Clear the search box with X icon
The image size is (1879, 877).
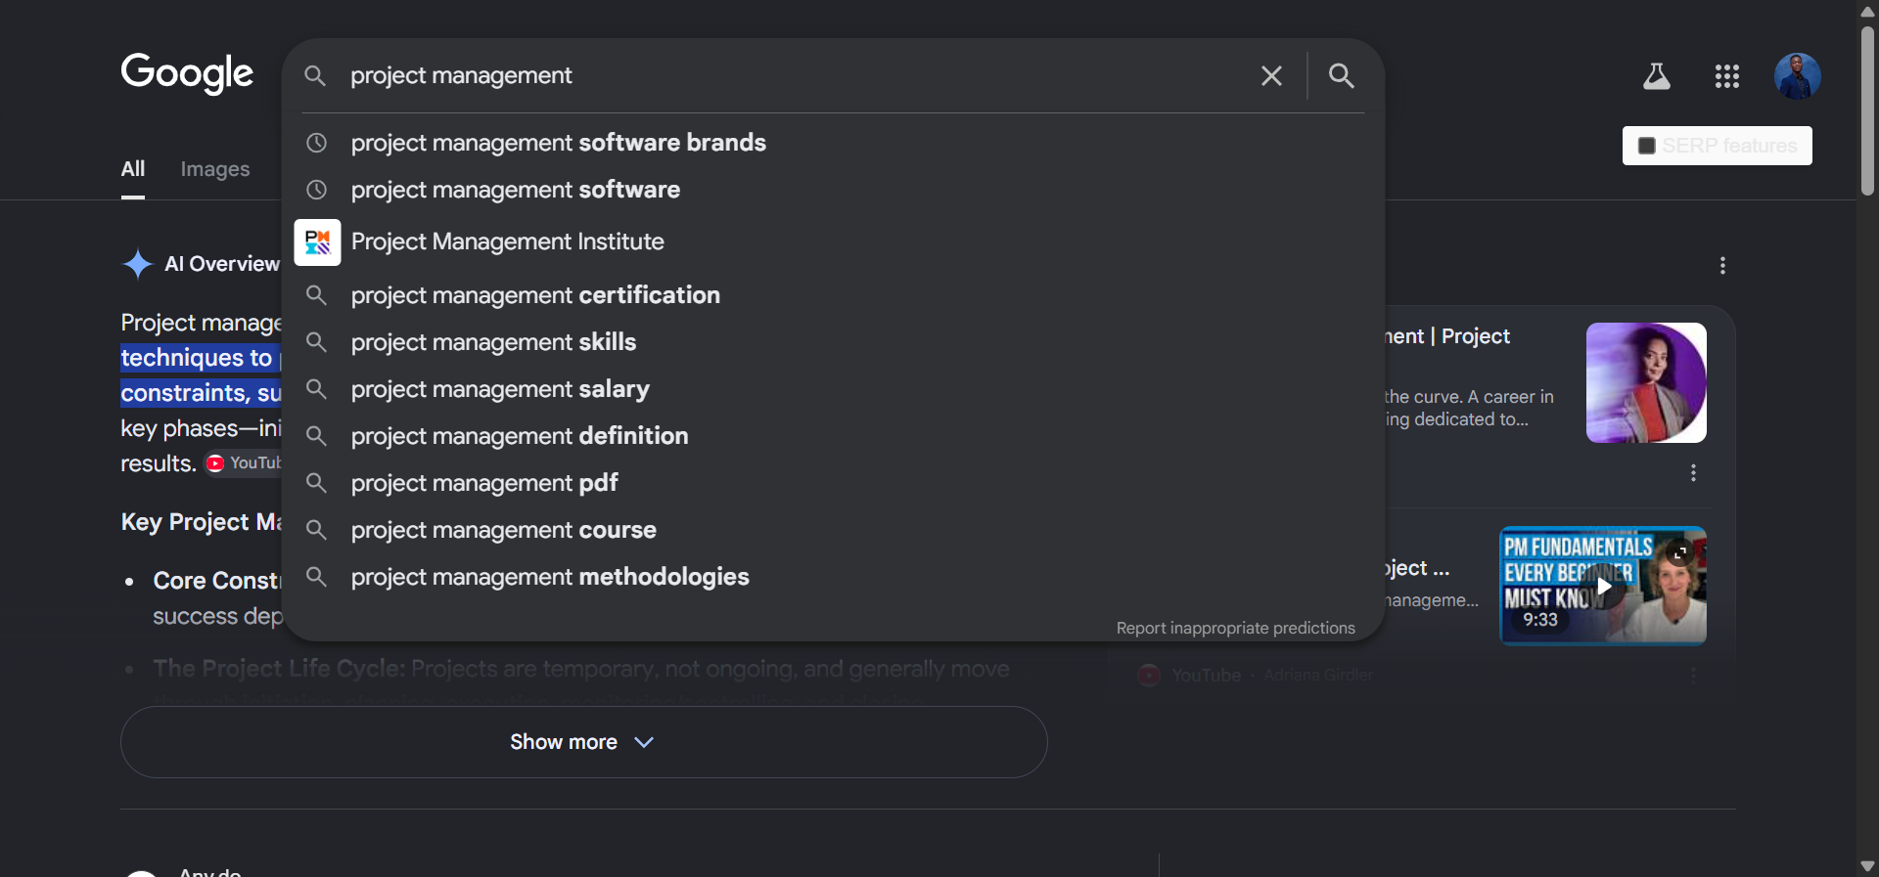tap(1271, 76)
